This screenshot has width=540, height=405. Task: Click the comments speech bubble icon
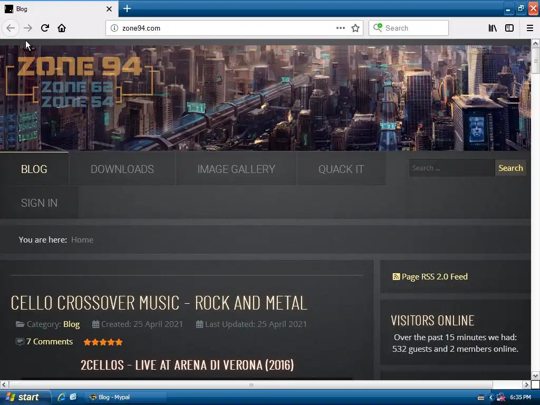point(20,342)
